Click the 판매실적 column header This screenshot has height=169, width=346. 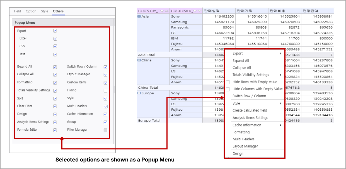219,11
